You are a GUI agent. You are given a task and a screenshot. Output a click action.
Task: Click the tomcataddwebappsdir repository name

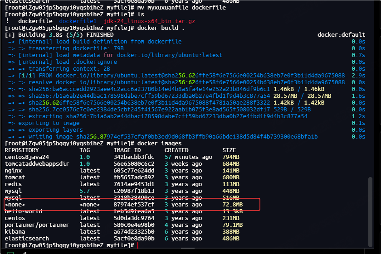[x=37, y=164]
